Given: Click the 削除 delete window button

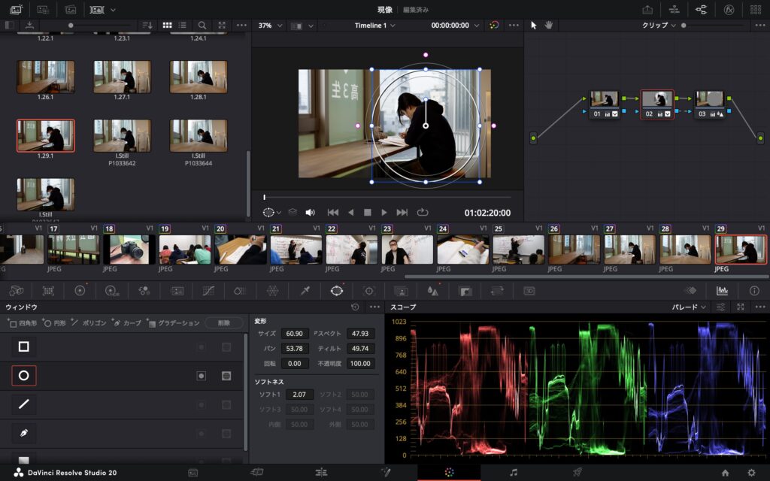Looking at the screenshot, I should pyautogui.click(x=223, y=322).
